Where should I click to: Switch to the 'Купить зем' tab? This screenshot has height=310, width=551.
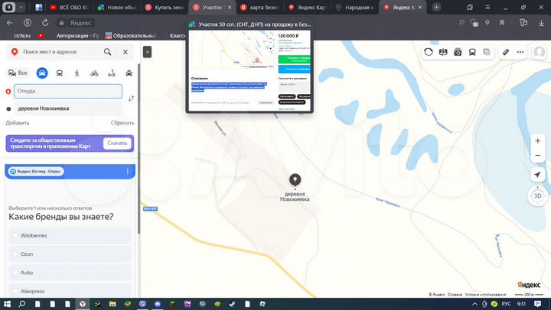click(x=165, y=7)
